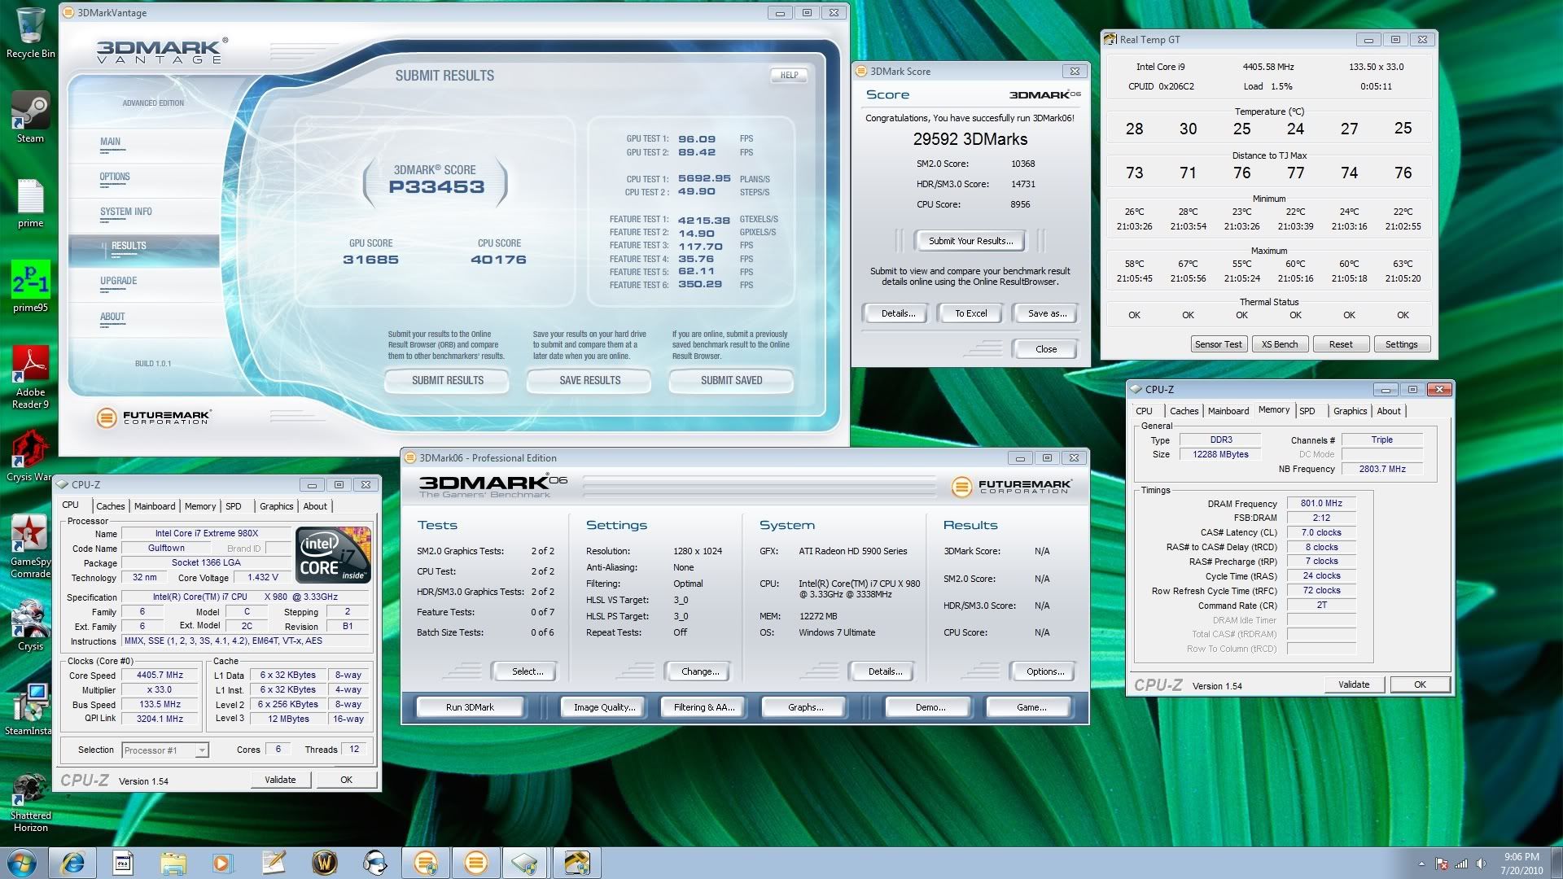The width and height of the screenshot is (1563, 879).
Task: Select the SteamInstall desktop icon
Action: click(29, 709)
